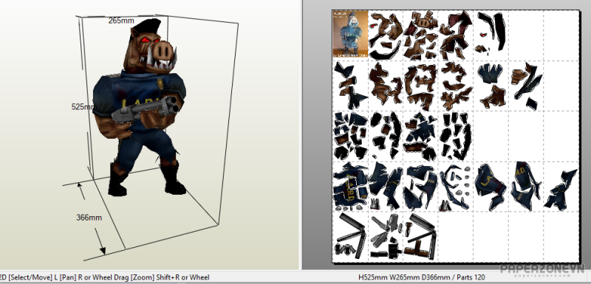Screen dimensions: 591x284
Task: Click the 366mm depth dimension label
Action: point(89,218)
